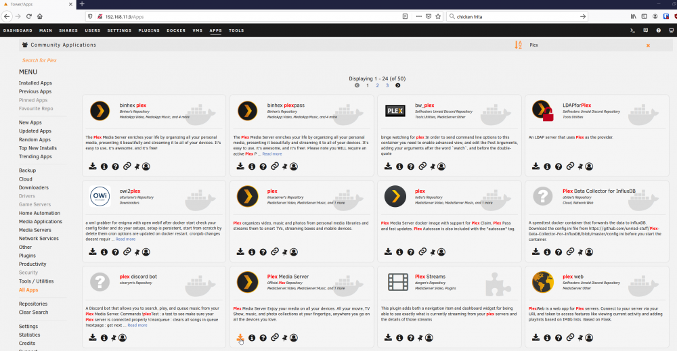Pin the Plex Data Collector for InfluxDB app

point(580,252)
